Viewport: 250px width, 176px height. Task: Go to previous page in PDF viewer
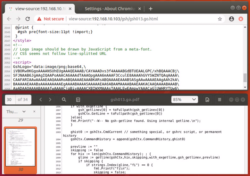click(x=40, y=100)
